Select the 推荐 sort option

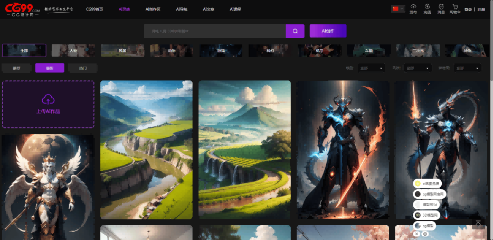(15, 68)
